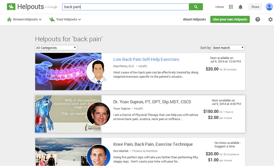Open Knee Pain, Back Pain, Exercise Technique
The image size is (274, 166).
coord(153,144)
